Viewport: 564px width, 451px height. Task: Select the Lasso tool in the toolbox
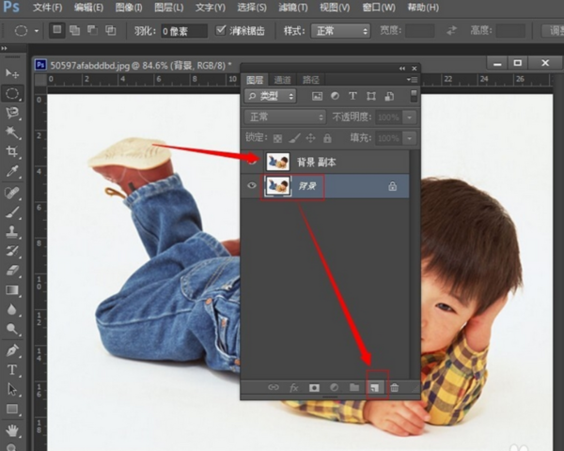(x=12, y=113)
